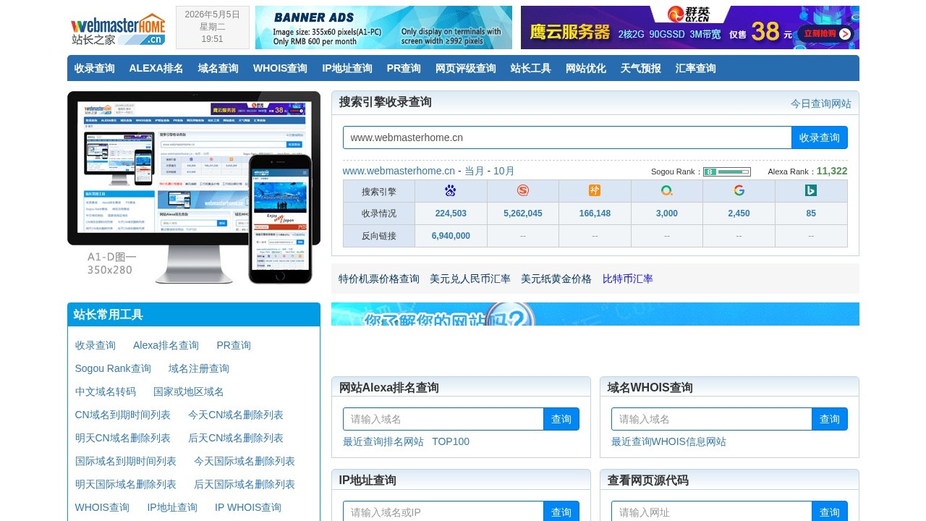Image resolution: width=926 pixels, height=521 pixels.
Task: Click 查看网页源代码 URL input field
Action: pyautogui.click(x=712, y=512)
